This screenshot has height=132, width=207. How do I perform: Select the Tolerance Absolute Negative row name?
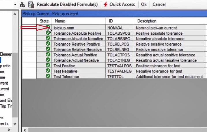78,39
